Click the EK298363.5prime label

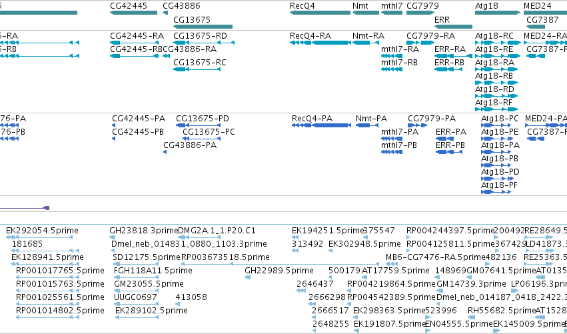(x=388, y=311)
